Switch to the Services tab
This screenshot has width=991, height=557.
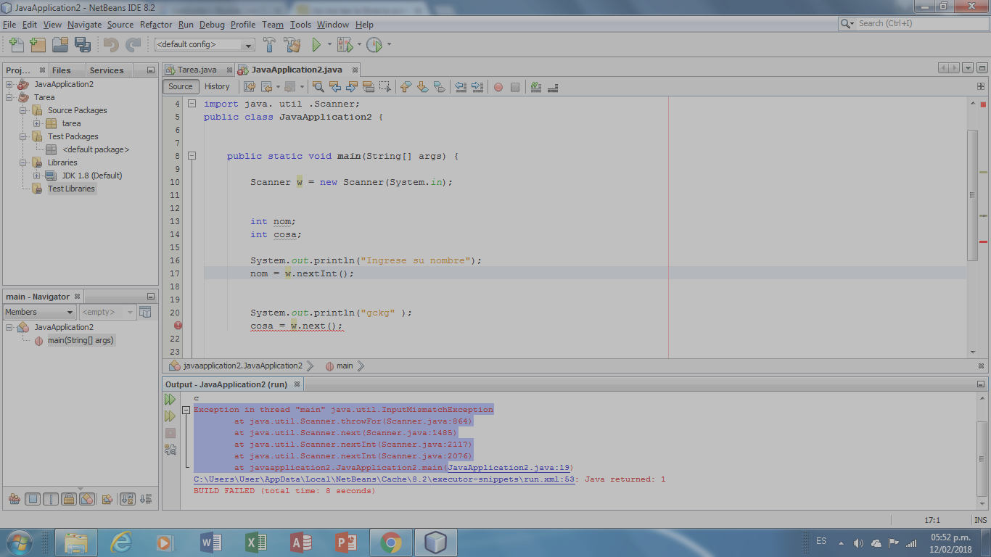pyautogui.click(x=107, y=70)
